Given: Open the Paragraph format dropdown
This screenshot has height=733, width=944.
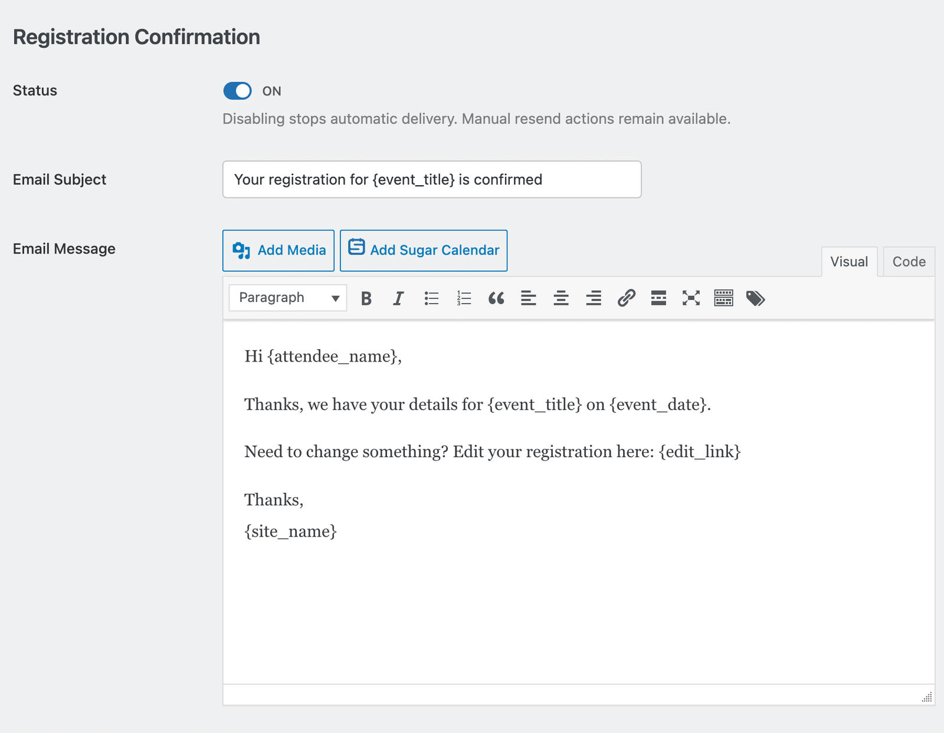Looking at the screenshot, I should click(288, 298).
